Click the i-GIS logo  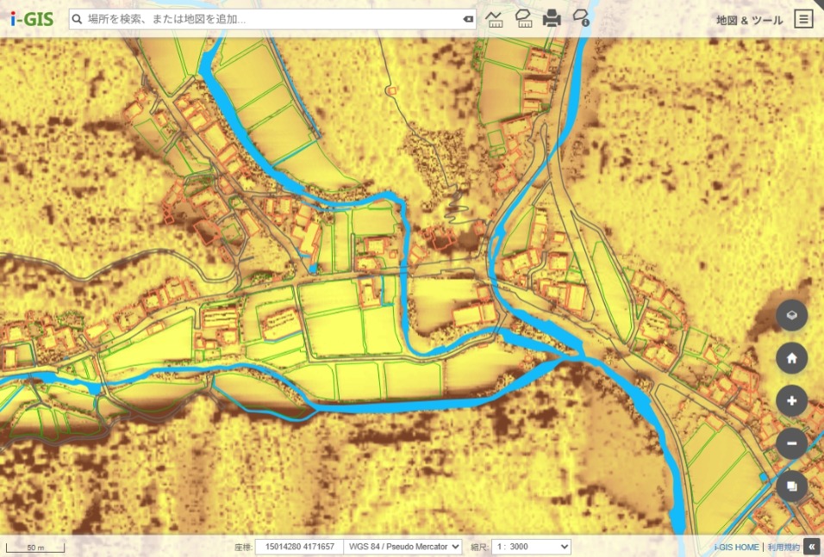[32, 19]
